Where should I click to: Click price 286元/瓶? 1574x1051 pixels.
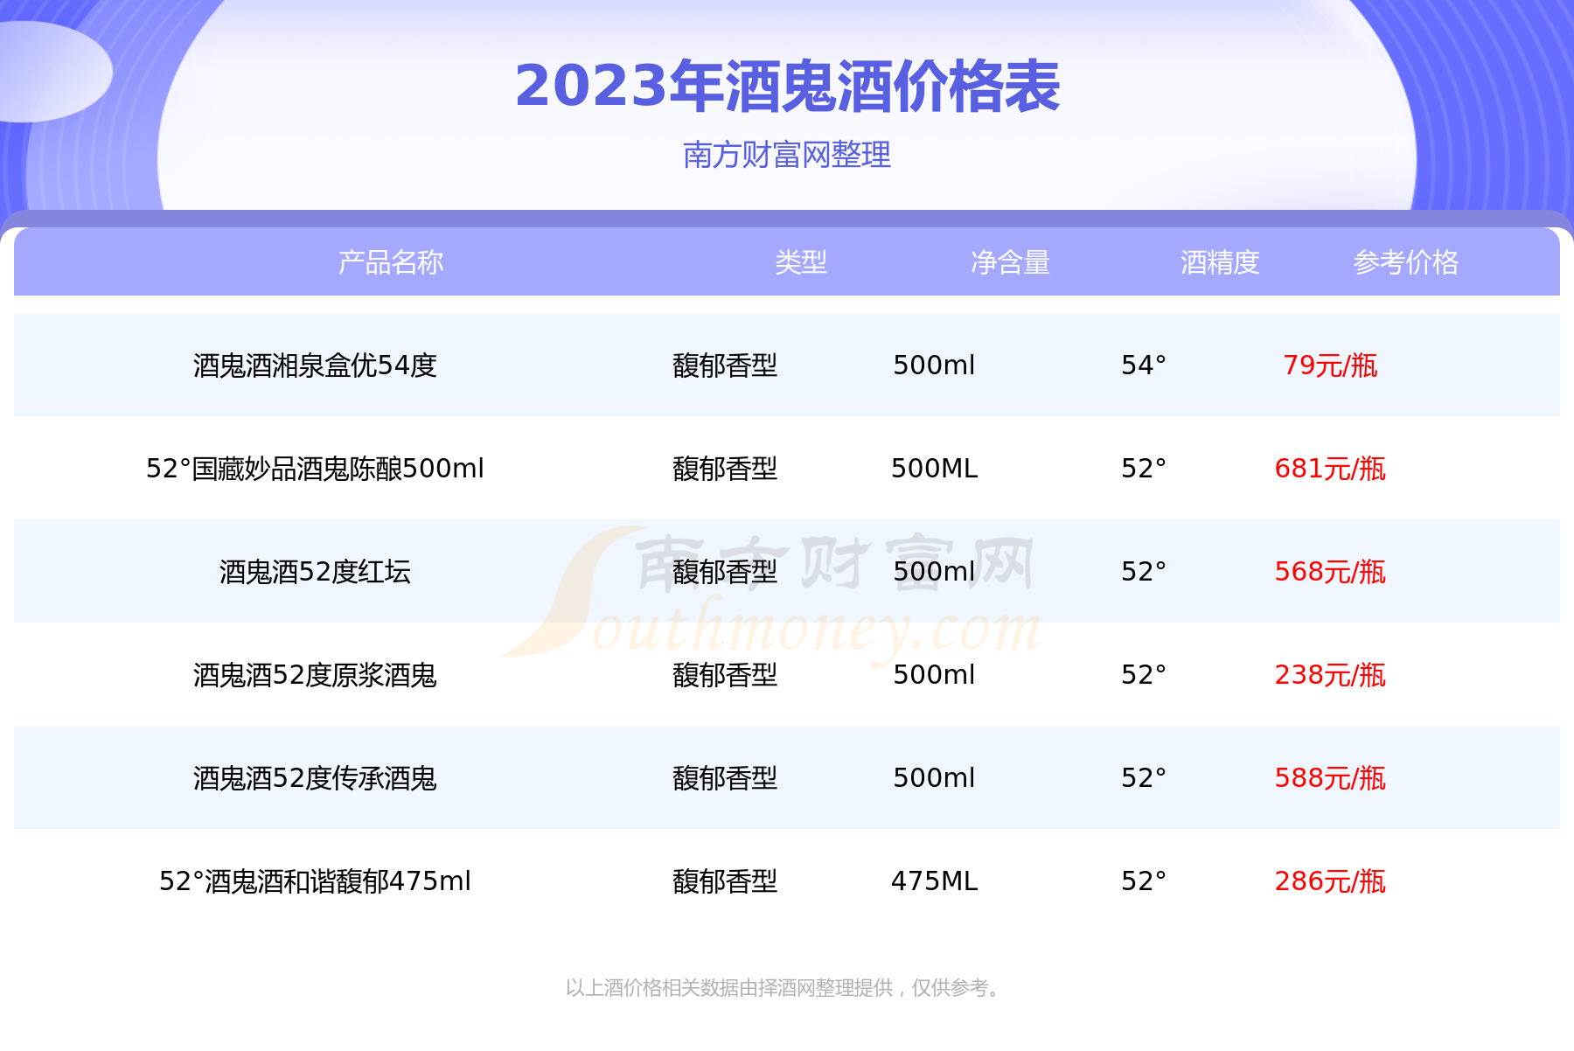(1330, 881)
